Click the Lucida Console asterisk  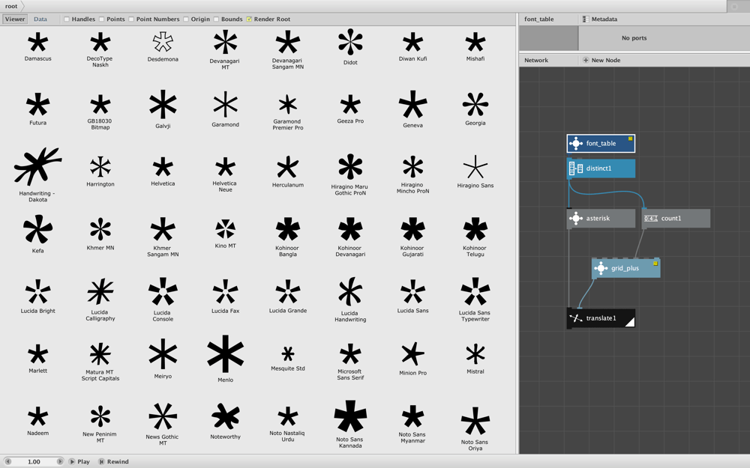click(x=163, y=291)
